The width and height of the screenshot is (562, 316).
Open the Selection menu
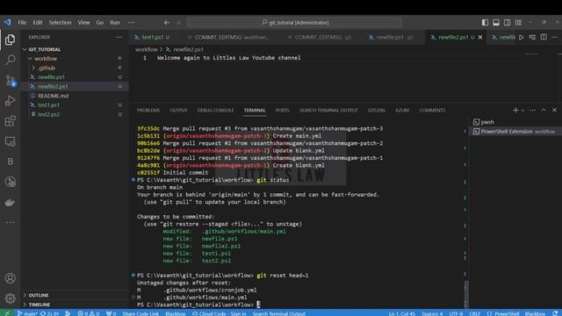coord(60,23)
